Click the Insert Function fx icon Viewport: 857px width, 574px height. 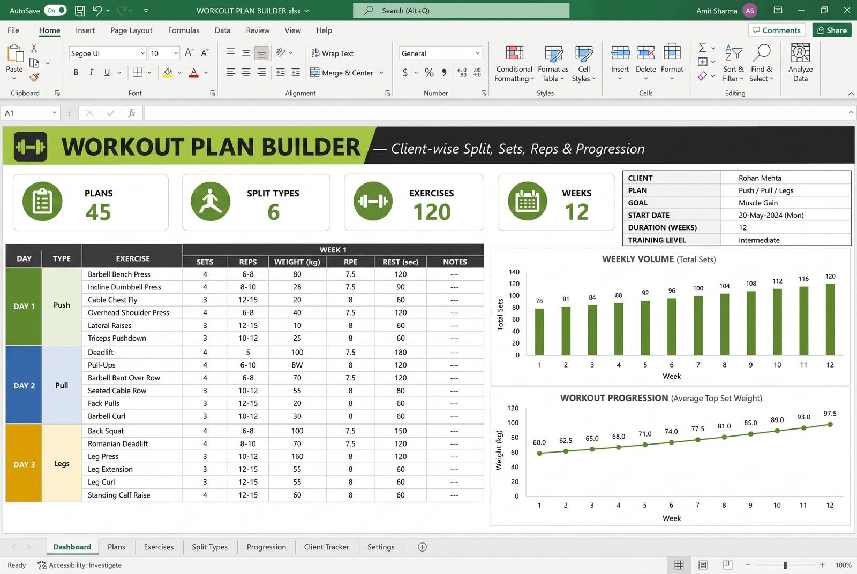coord(131,113)
